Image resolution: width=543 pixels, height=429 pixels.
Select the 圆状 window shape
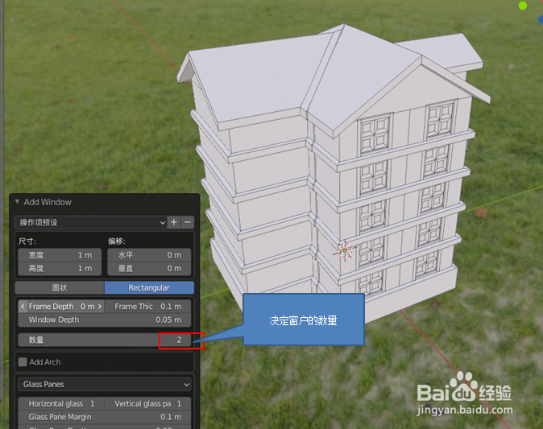(60, 287)
